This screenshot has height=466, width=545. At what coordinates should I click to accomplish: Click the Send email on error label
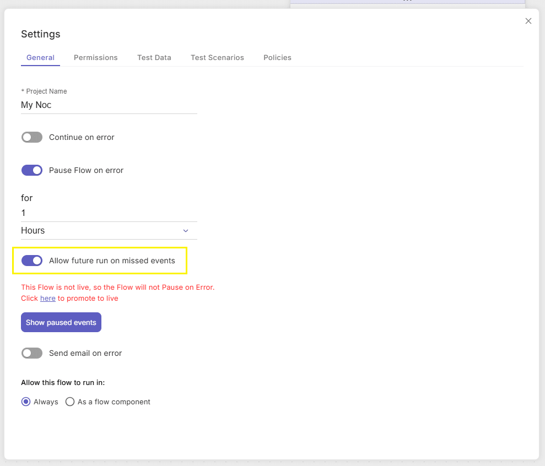pos(85,354)
